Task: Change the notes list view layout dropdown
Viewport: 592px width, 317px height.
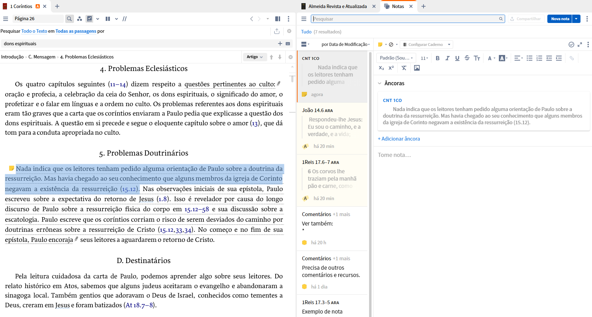Action: tap(305, 44)
